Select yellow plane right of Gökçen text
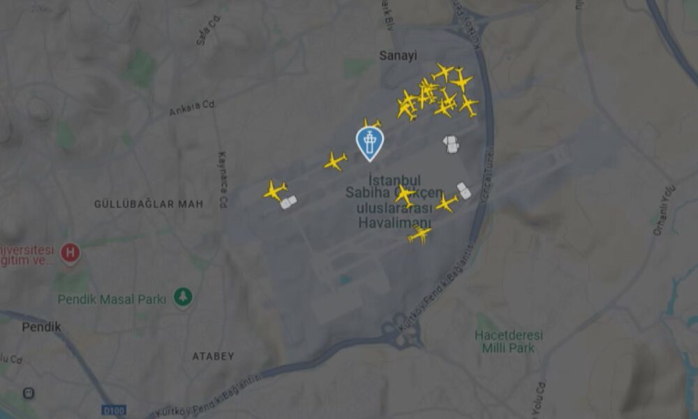Image resolution: width=698 pixels, height=419 pixels. pyautogui.click(x=447, y=203)
